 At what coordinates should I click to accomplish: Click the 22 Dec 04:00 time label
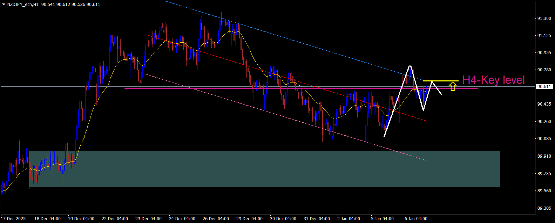point(115,219)
